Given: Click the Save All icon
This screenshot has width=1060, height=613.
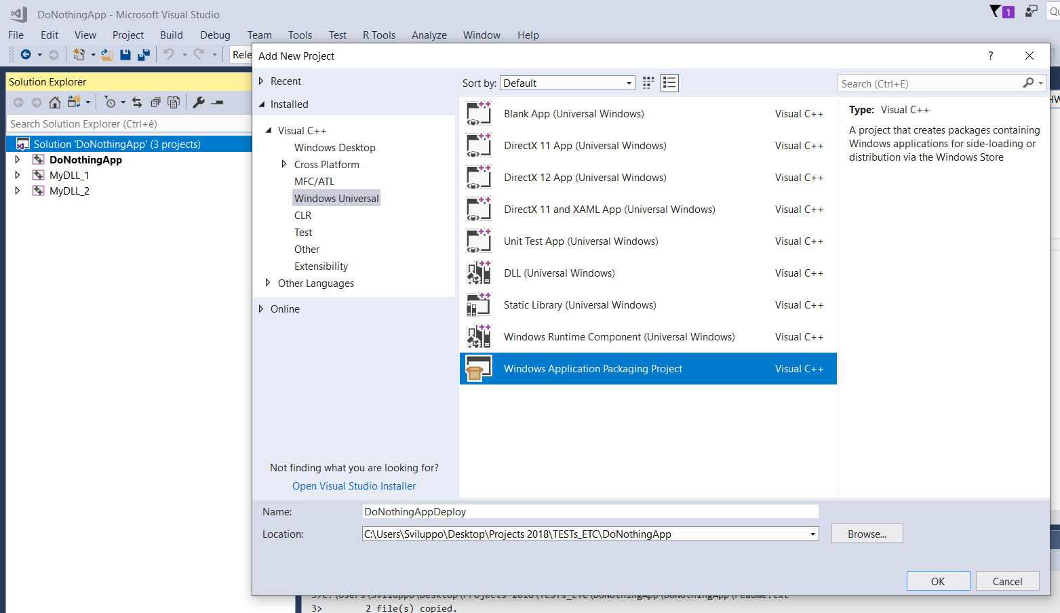Looking at the screenshot, I should (x=144, y=54).
